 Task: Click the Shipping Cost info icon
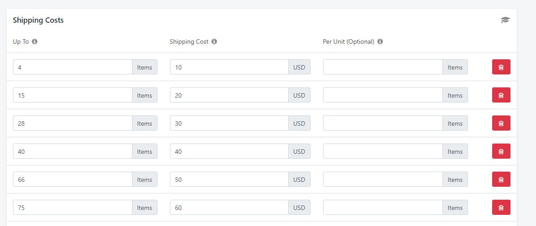tap(214, 41)
